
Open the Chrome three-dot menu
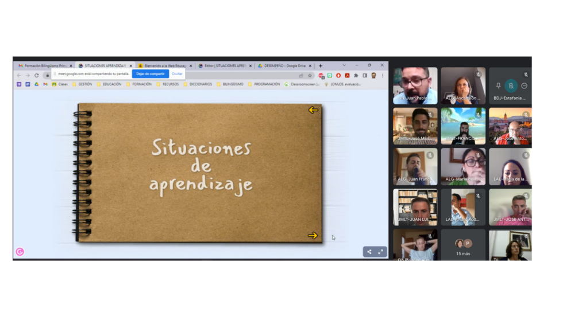[383, 75]
